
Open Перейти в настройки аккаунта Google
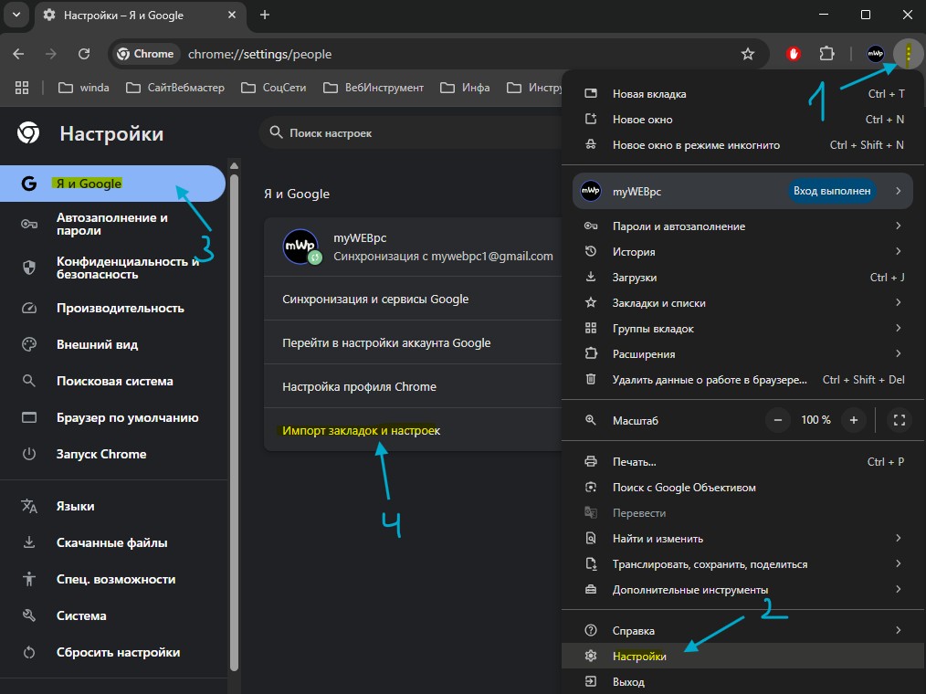coord(413,342)
